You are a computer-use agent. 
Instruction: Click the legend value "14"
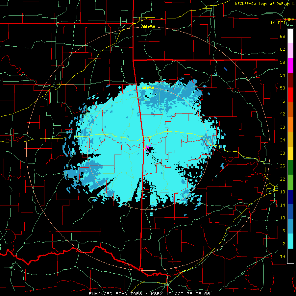pyautogui.click(x=283, y=205)
